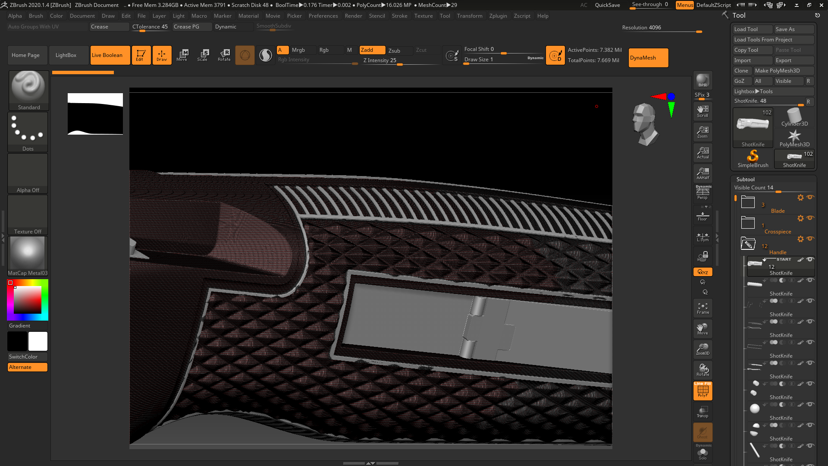Frame the mesh in the viewport
This screenshot has width=828, height=466.
703,307
